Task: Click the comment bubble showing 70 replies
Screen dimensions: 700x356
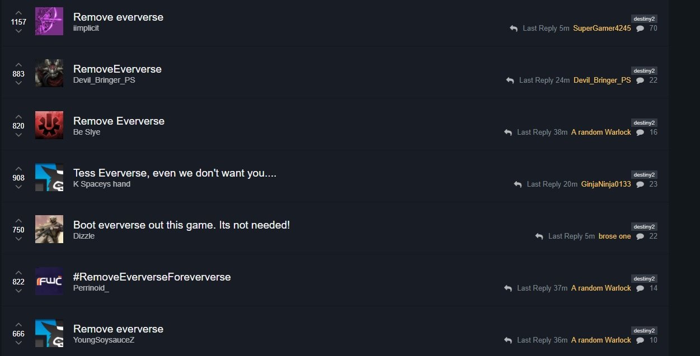Action: click(640, 29)
